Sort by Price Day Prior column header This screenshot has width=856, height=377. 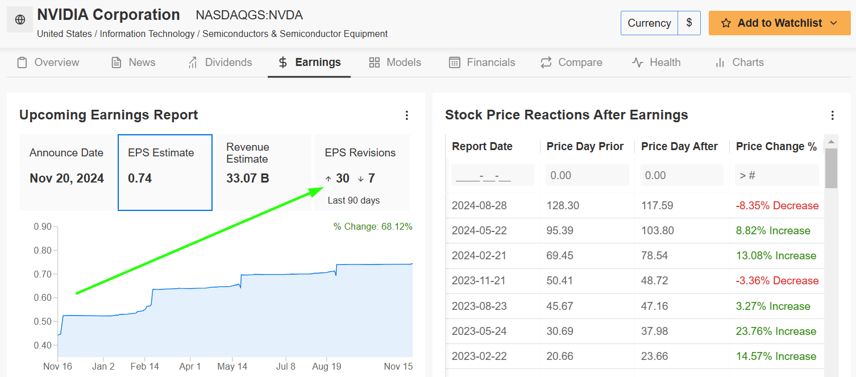click(585, 147)
